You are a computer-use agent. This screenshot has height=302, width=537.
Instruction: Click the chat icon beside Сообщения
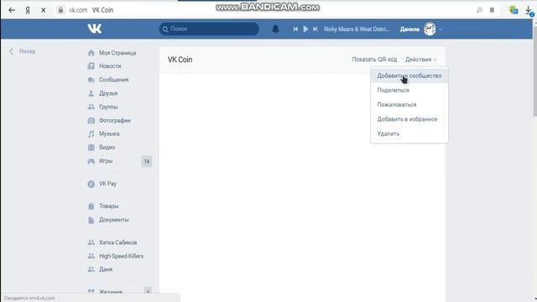pyautogui.click(x=91, y=80)
